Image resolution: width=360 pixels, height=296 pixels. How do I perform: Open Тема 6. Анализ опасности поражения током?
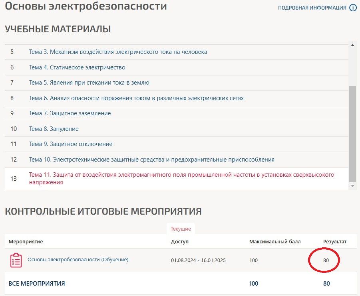tap(136, 98)
